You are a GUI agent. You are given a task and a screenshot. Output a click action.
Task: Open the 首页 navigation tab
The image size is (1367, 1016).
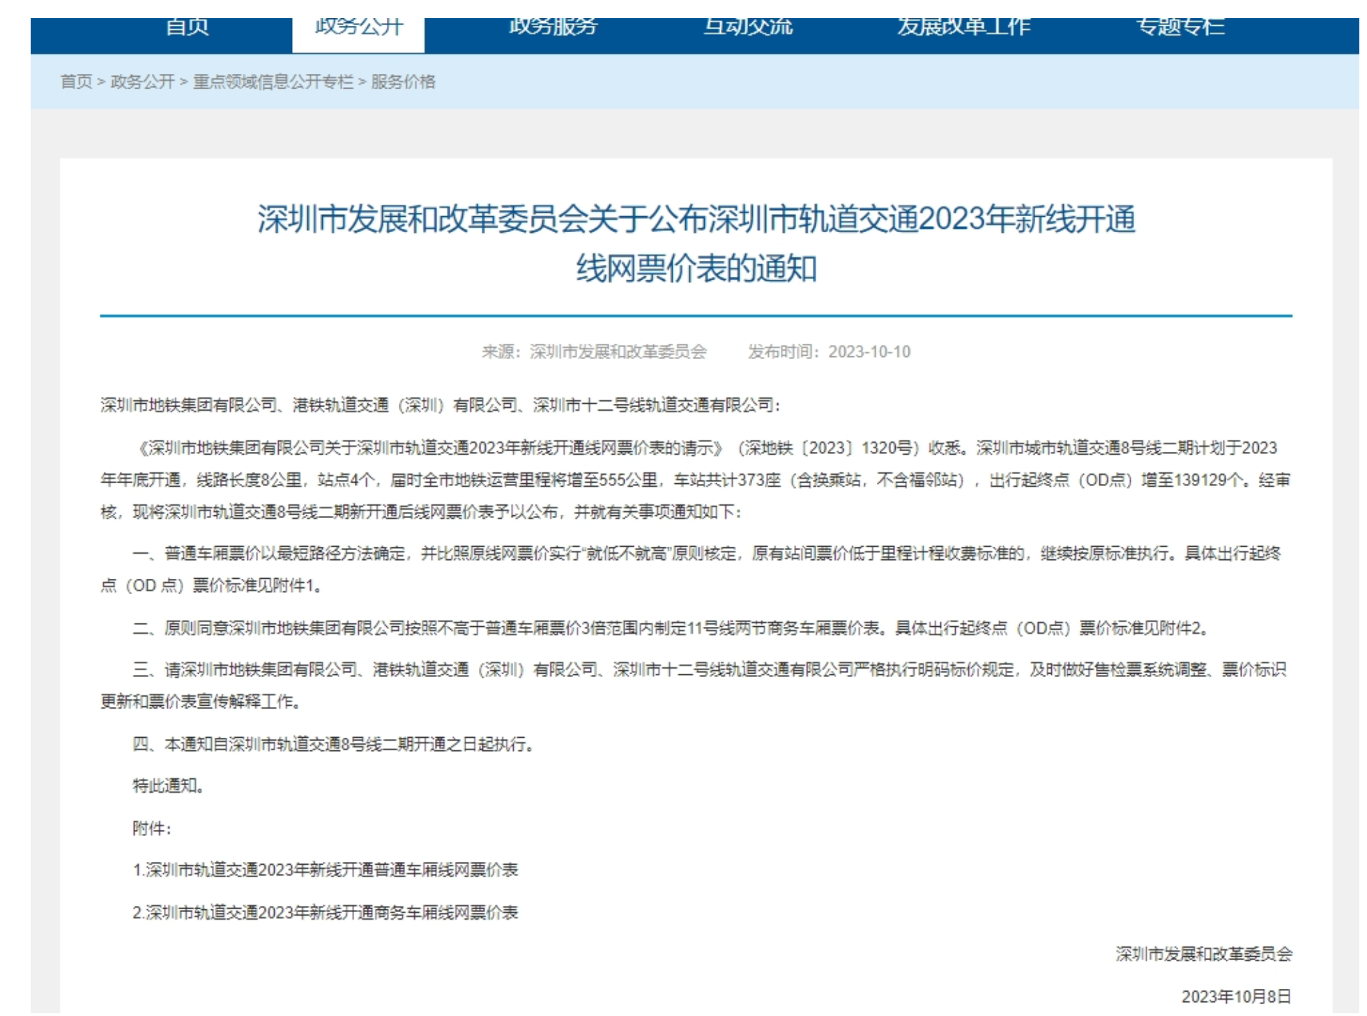point(187,28)
